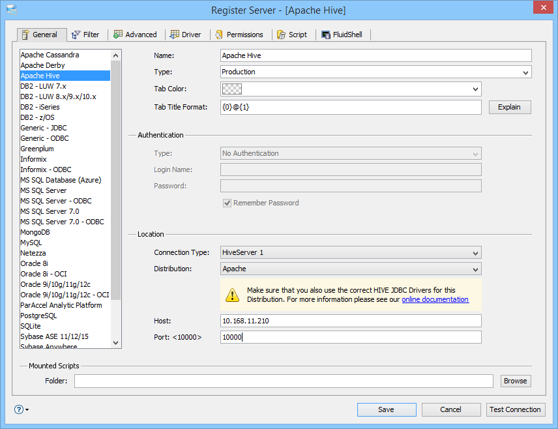Switch to the Script tab

(x=293, y=35)
